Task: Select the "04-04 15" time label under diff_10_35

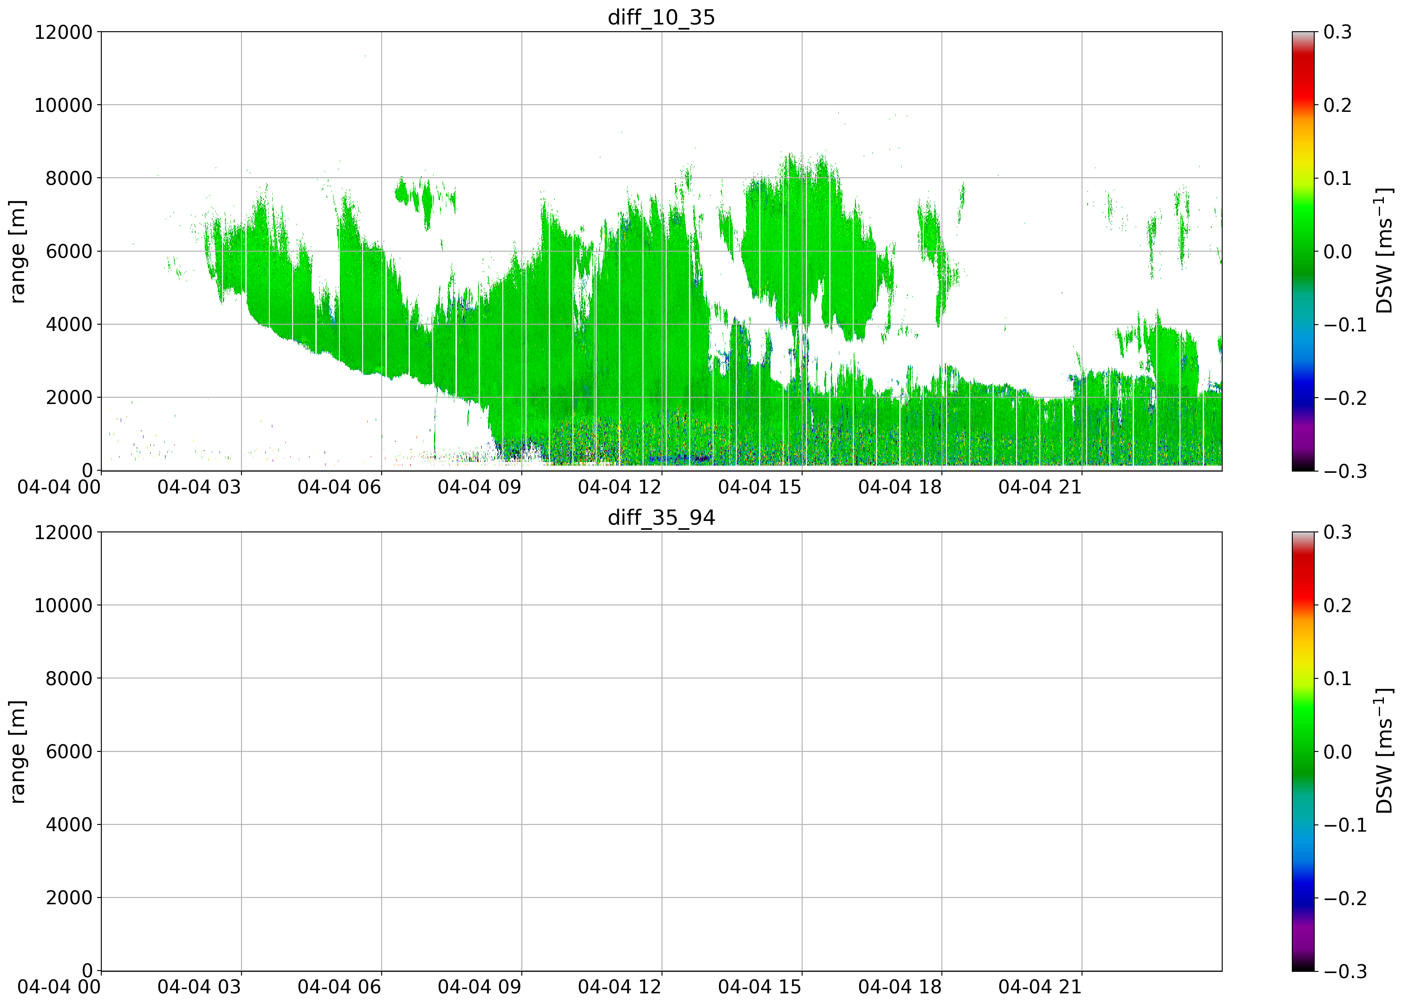Action: click(759, 488)
